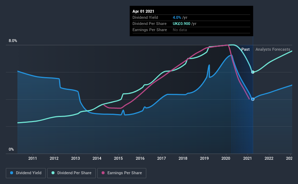Click the 0% y-axis label
Image resolution: width=298 pixels, height=184 pixels.
pyautogui.click(x=11, y=150)
